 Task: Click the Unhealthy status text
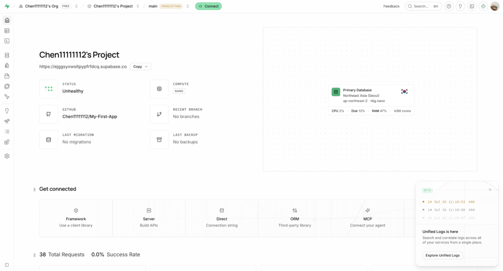tap(73, 91)
